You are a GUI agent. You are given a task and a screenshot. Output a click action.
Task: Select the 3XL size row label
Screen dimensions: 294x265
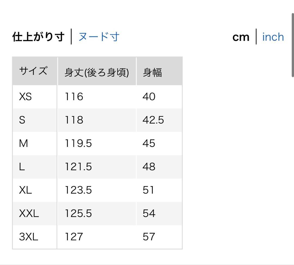pyautogui.click(x=29, y=237)
